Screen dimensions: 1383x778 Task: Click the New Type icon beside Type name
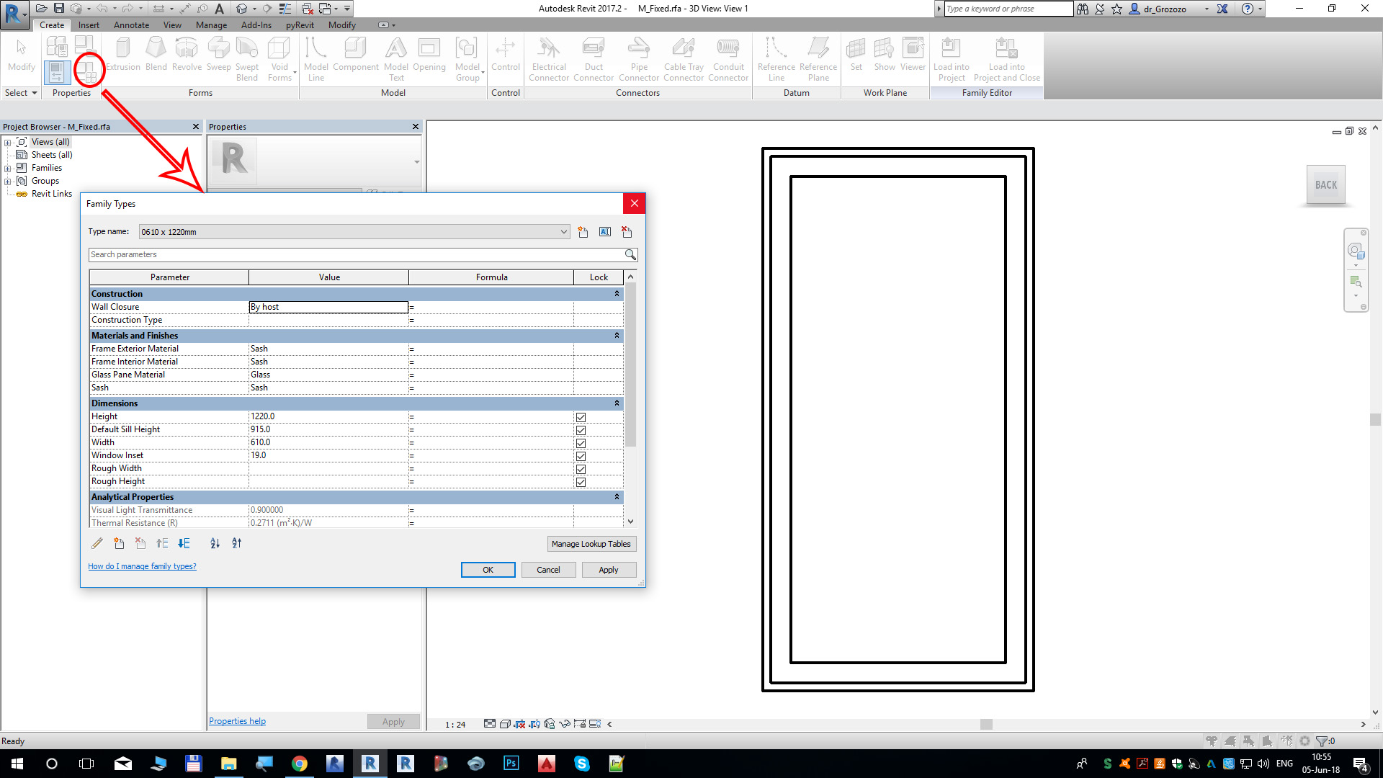[583, 232]
